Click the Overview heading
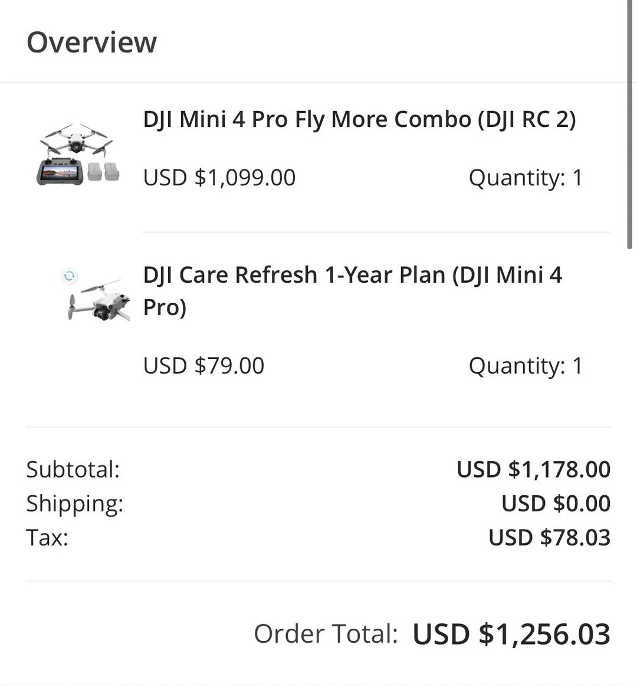 tap(91, 43)
